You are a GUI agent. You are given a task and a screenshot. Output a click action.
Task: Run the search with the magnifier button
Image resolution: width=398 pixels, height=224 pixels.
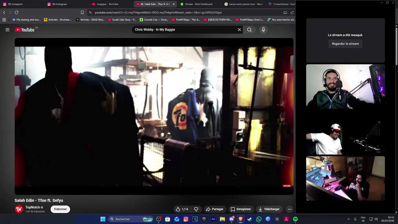[x=249, y=30]
